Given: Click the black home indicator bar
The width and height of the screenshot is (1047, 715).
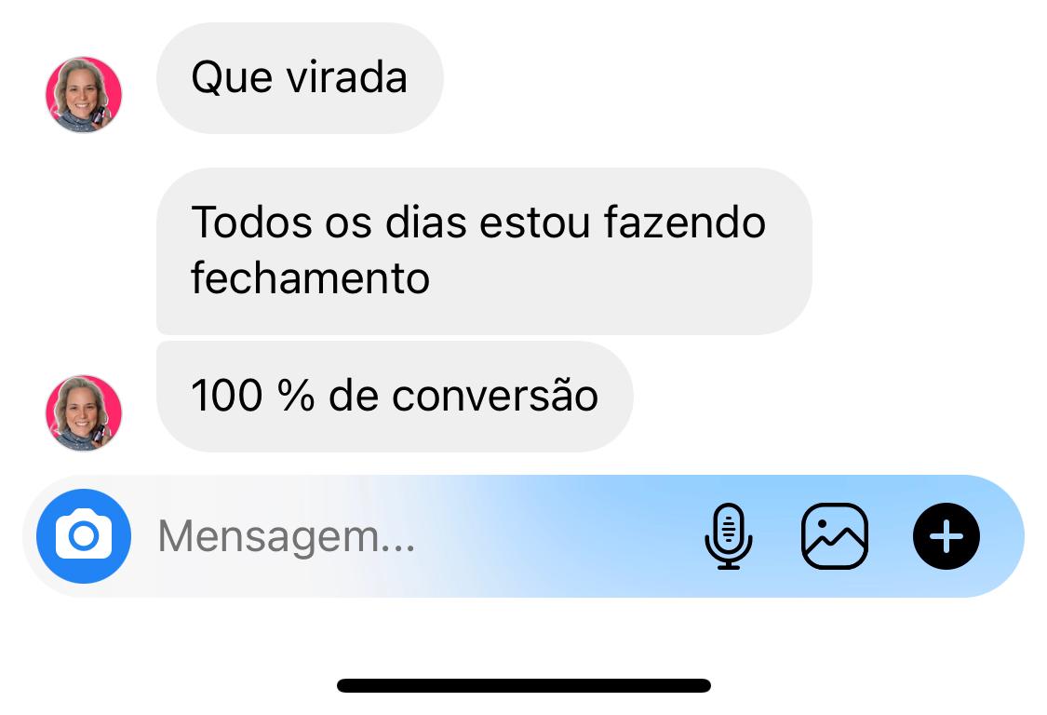Looking at the screenshot, I should pos(523,685).
